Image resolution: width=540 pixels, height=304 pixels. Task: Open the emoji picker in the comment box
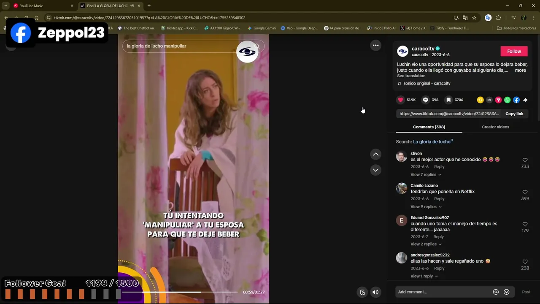[507, 292]
